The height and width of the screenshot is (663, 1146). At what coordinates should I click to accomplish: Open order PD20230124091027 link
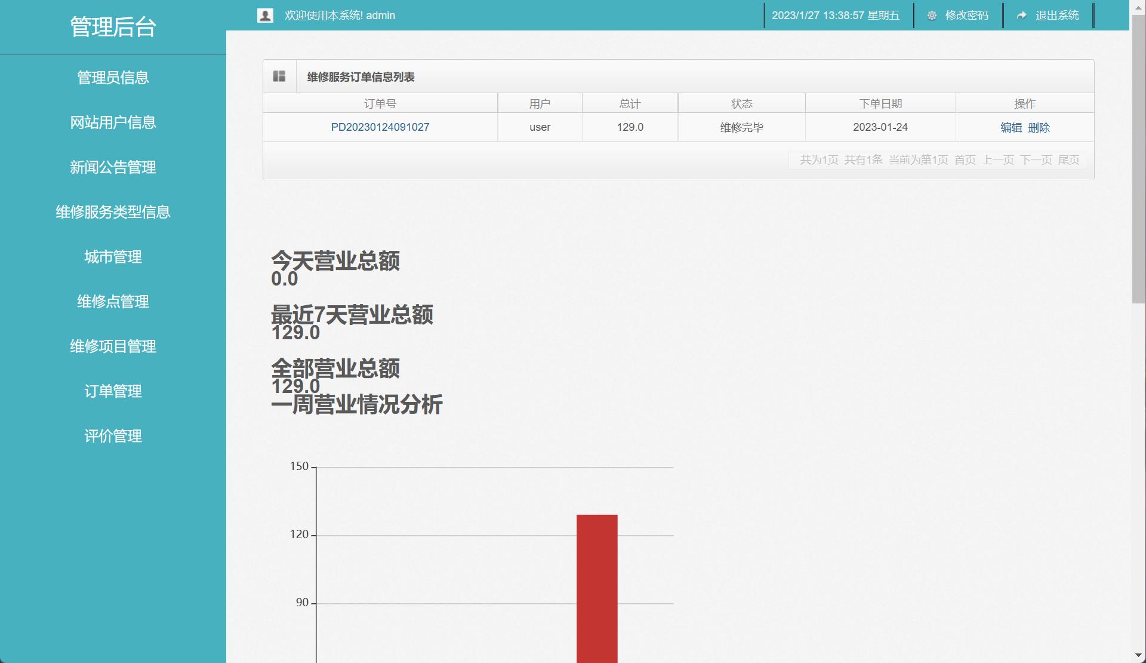[380, 127]
